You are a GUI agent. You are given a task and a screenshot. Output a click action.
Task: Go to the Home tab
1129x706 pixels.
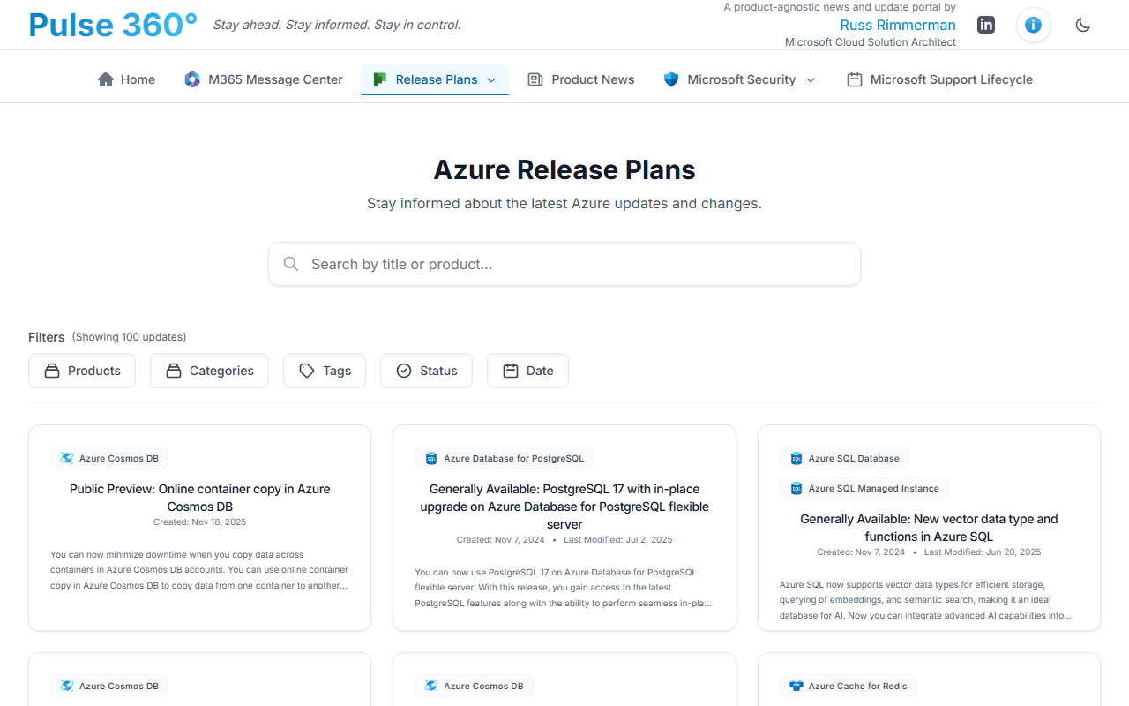tap(126, 79)
